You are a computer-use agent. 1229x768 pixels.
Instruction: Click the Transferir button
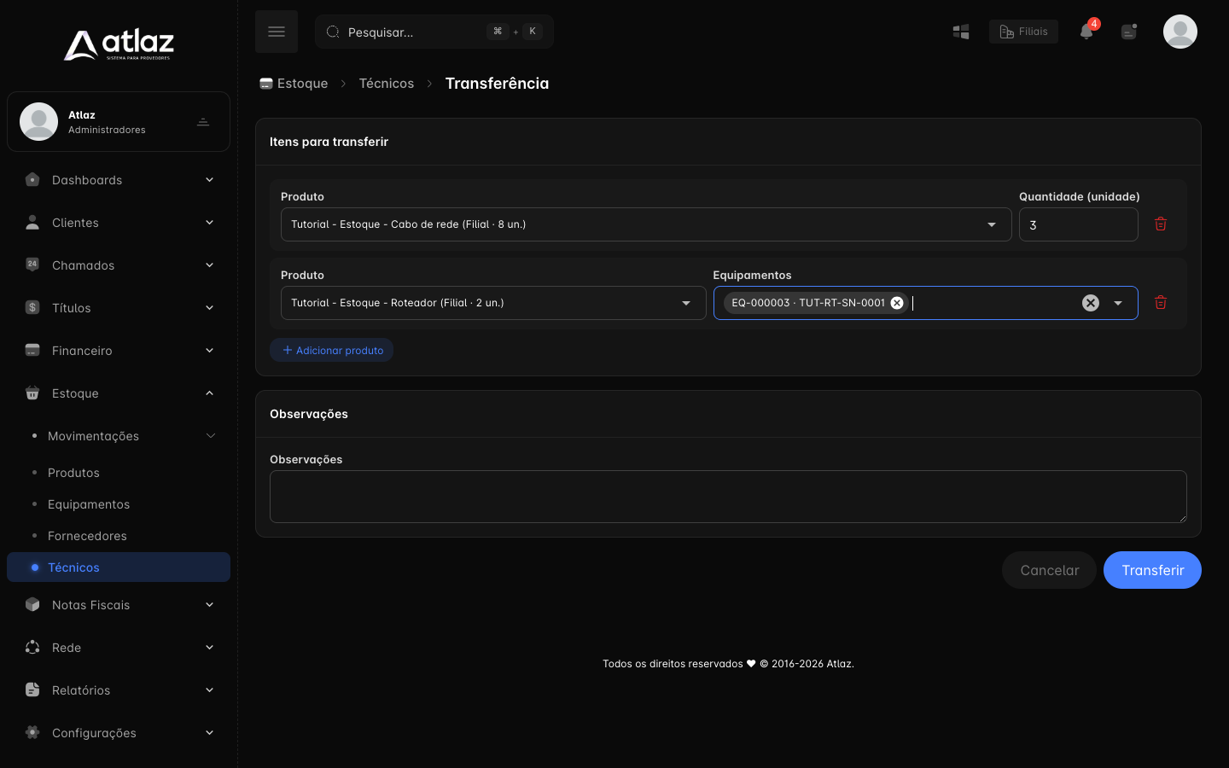tap(1152, 570)
